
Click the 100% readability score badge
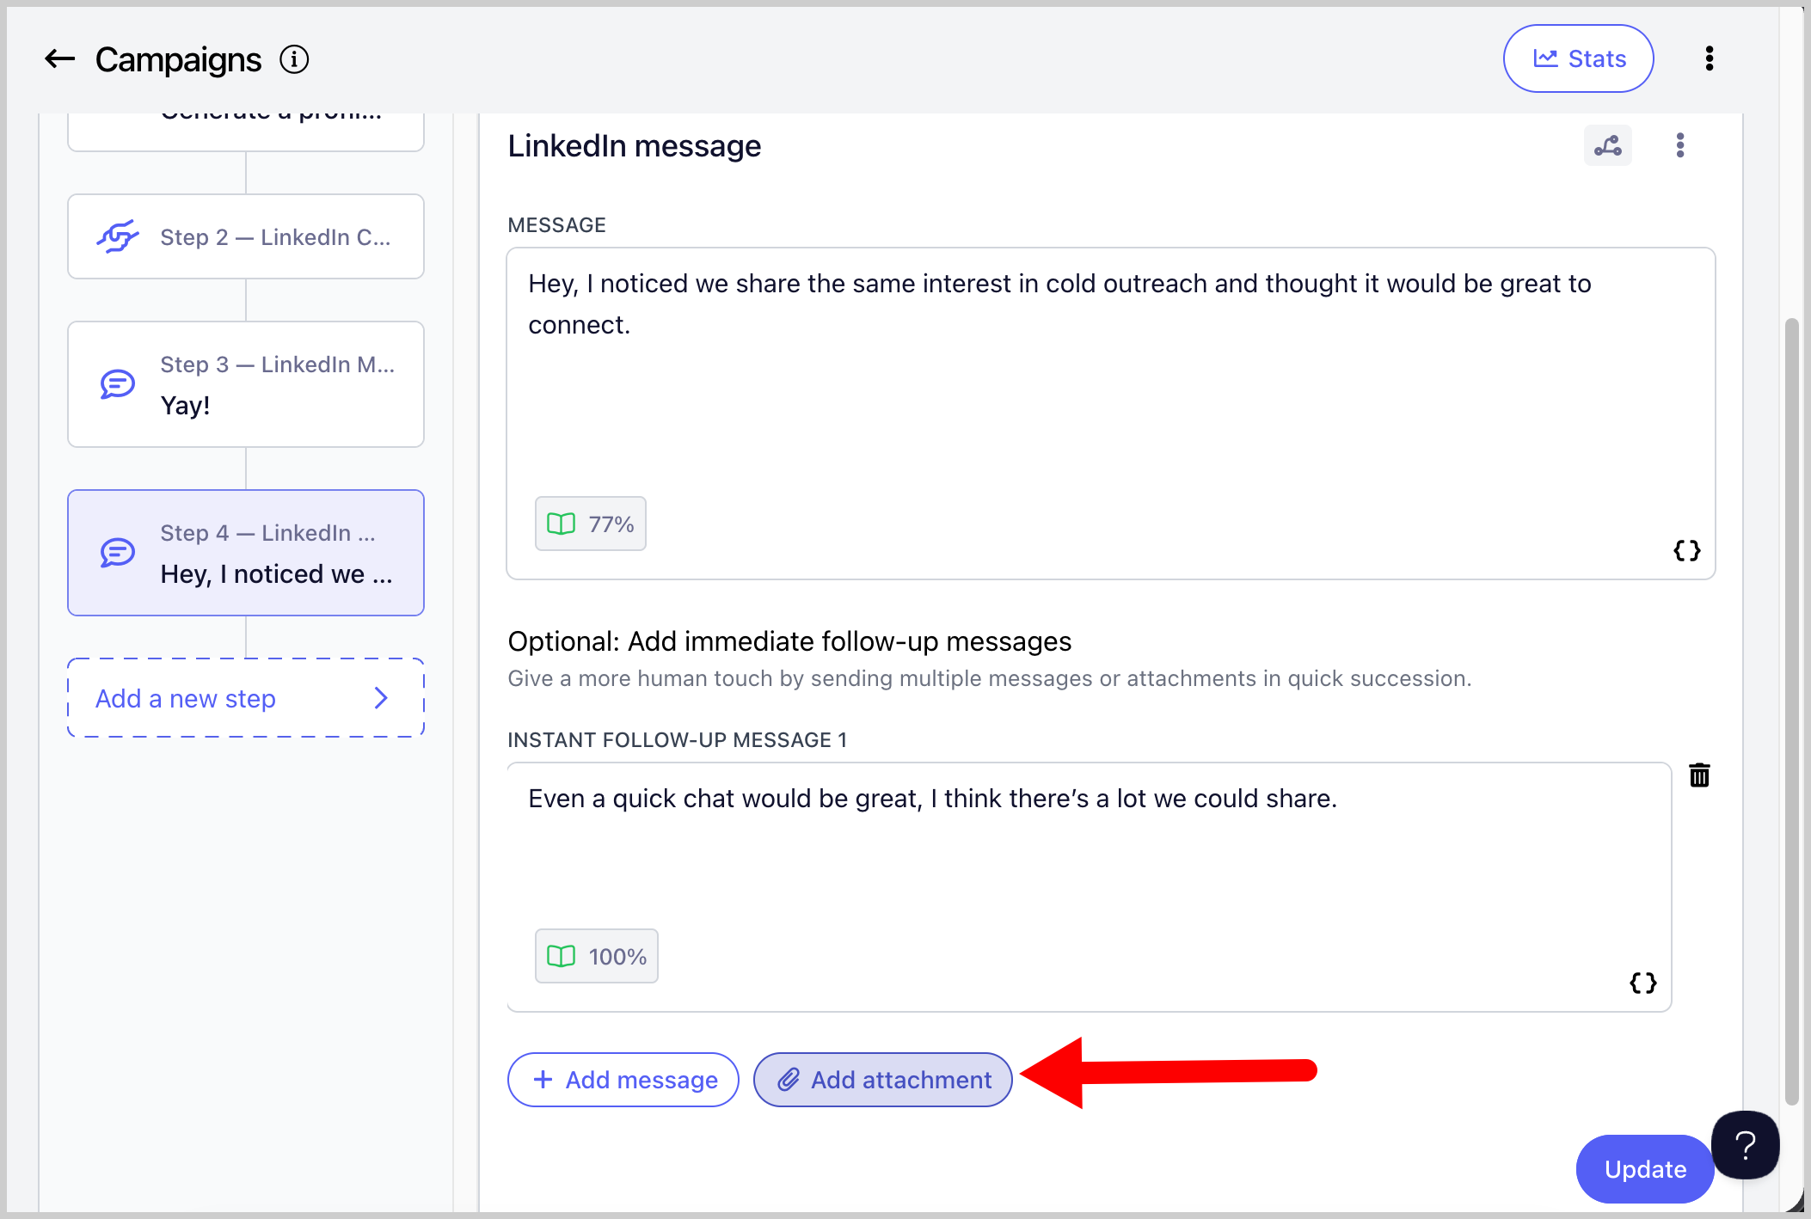(597, 956)
